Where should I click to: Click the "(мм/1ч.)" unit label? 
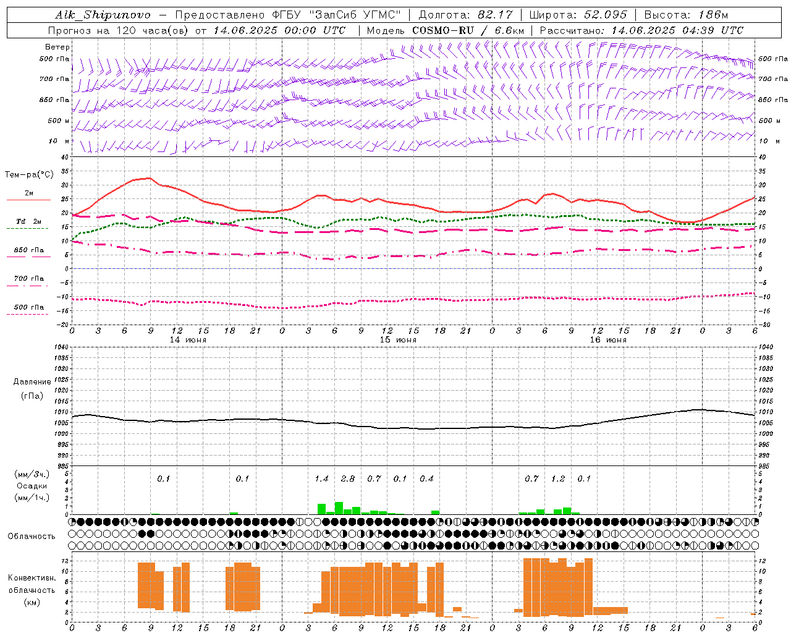pos(32,498)
